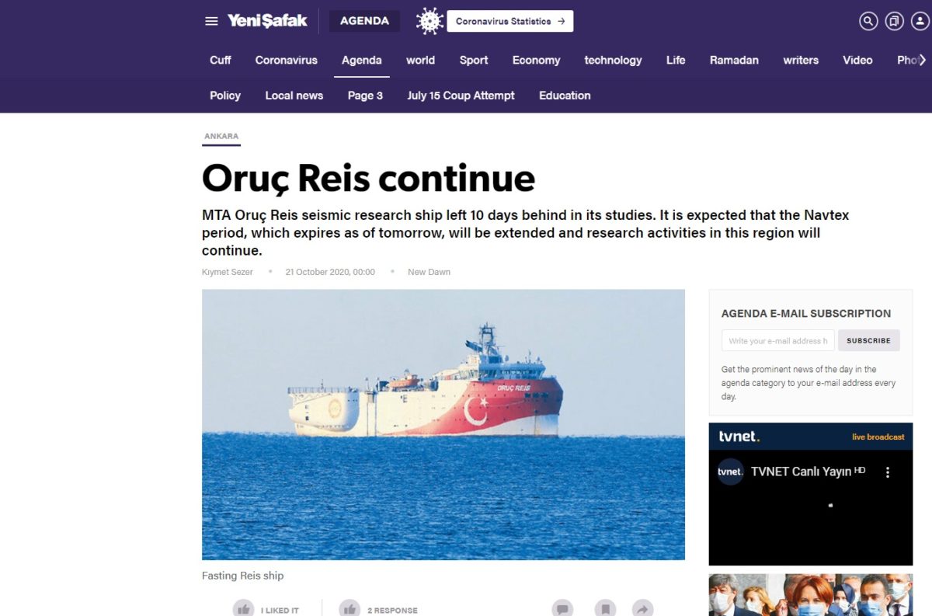Select the Economy menu item
Image resolution: width=932 pixels, height=616 pixels.
pyautogui.click(x=536, y=60)
